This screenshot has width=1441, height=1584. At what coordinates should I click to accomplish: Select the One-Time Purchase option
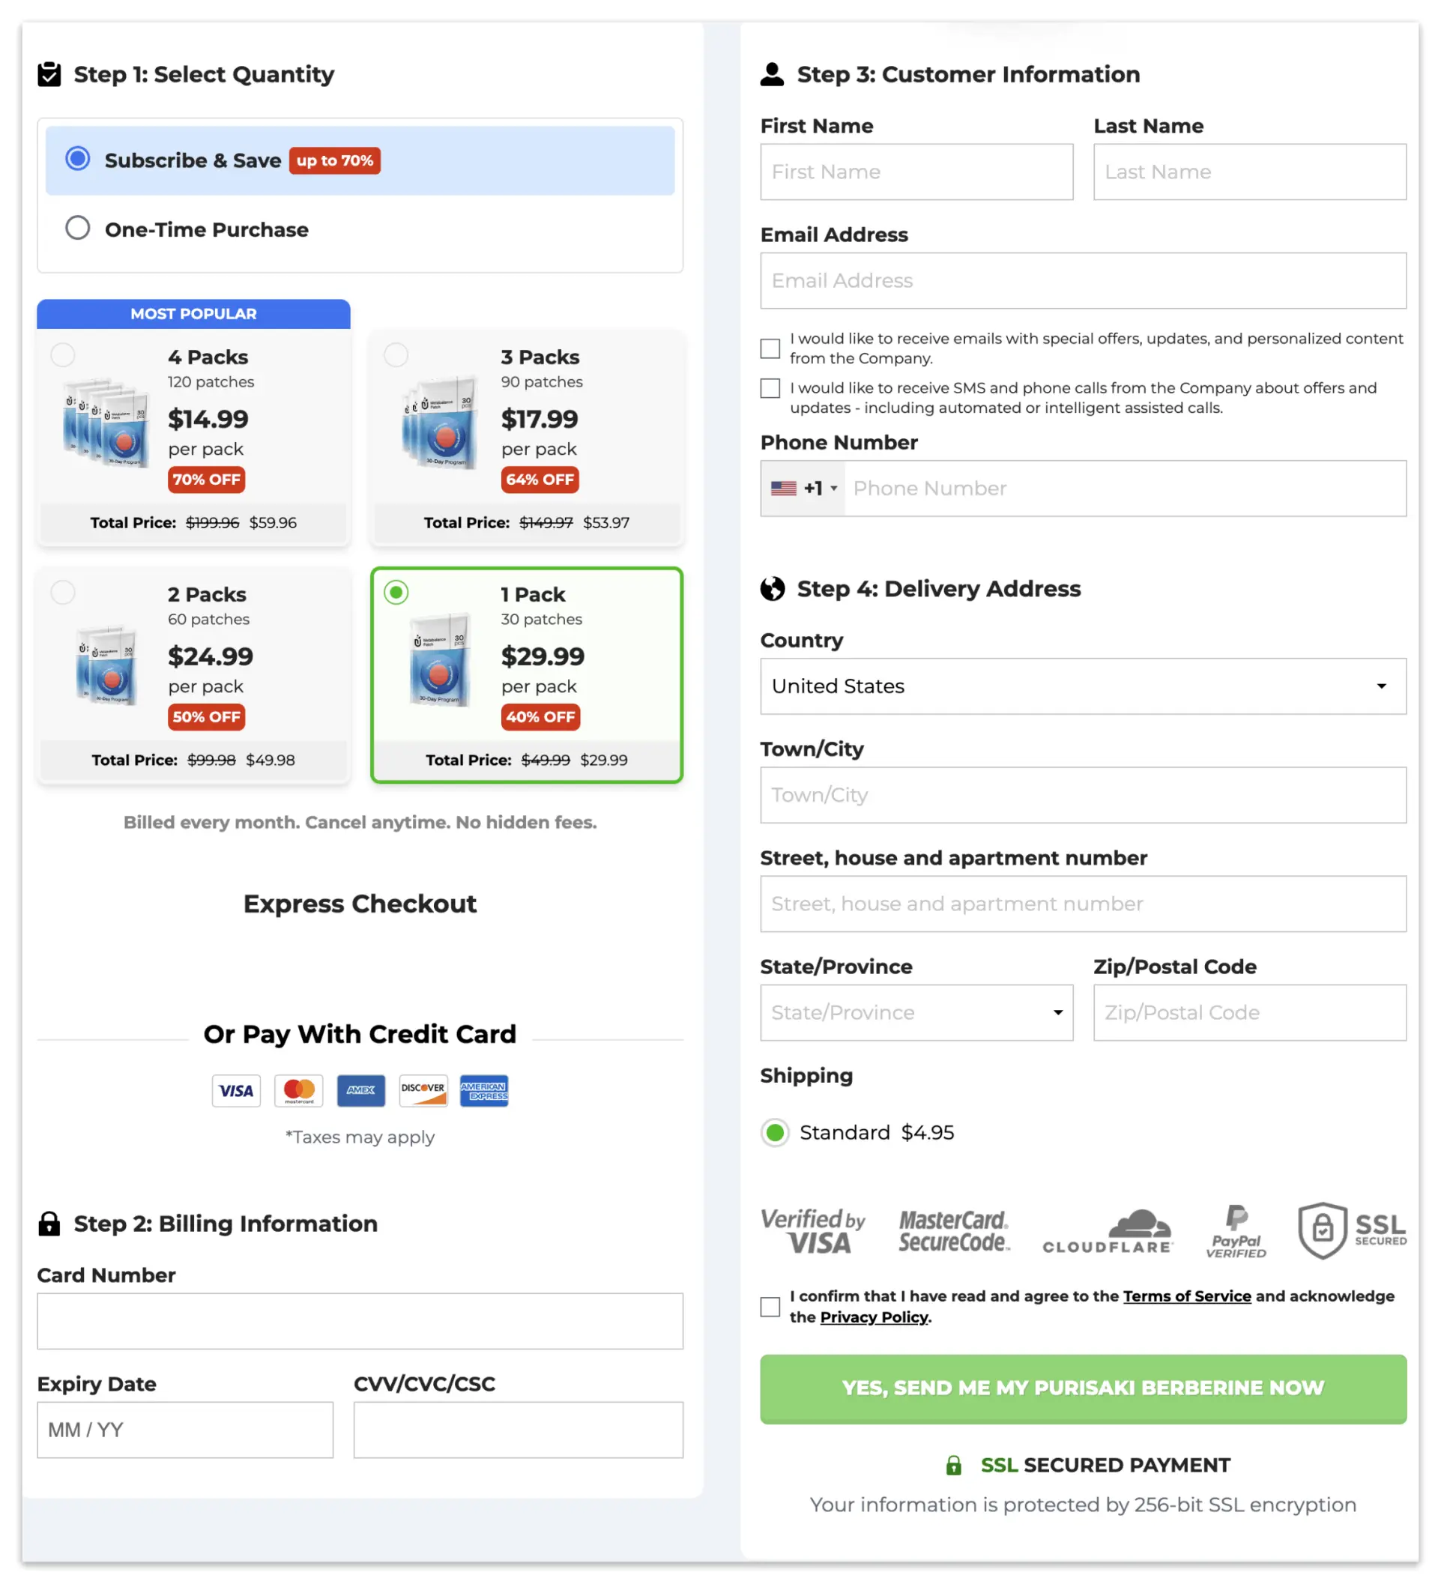pyautogui.click(x=78, y=229)
